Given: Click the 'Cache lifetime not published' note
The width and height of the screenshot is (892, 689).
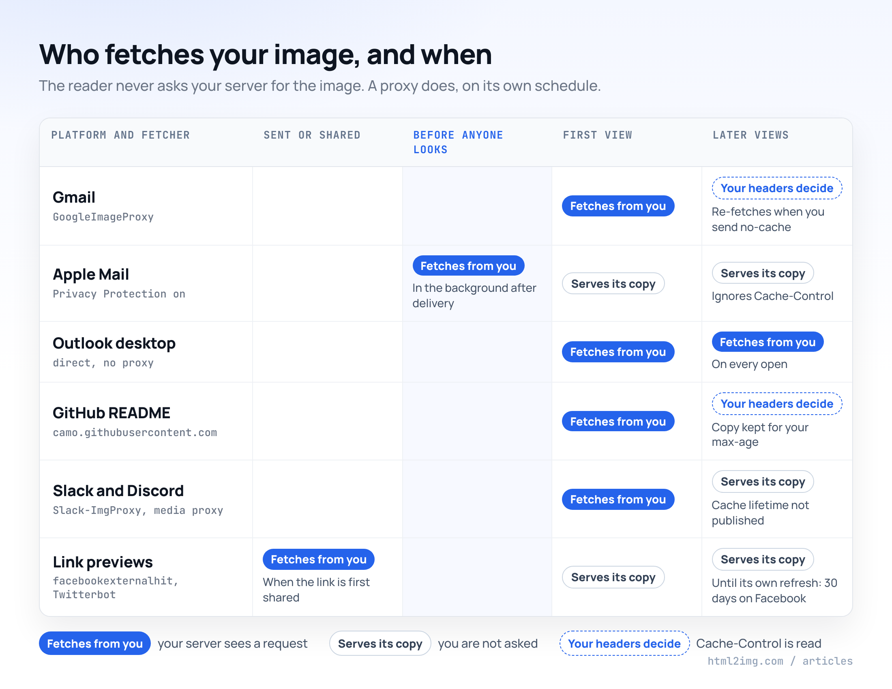Looking at the screenshot, I should tap(760, 513).
